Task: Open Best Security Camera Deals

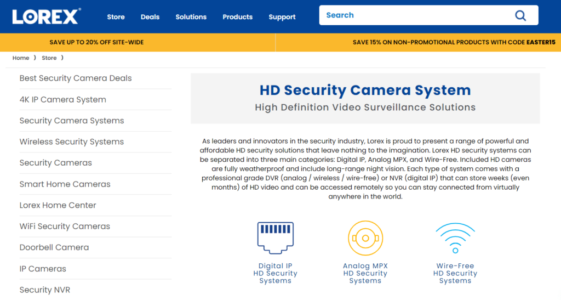Action: point(76,78)
